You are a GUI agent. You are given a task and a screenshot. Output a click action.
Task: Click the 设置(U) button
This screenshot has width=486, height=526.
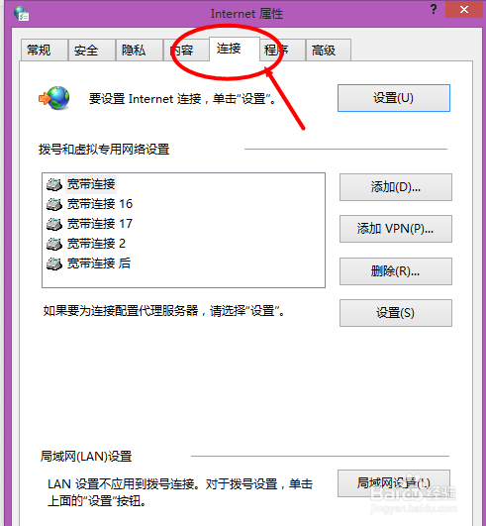click(394, 98)
